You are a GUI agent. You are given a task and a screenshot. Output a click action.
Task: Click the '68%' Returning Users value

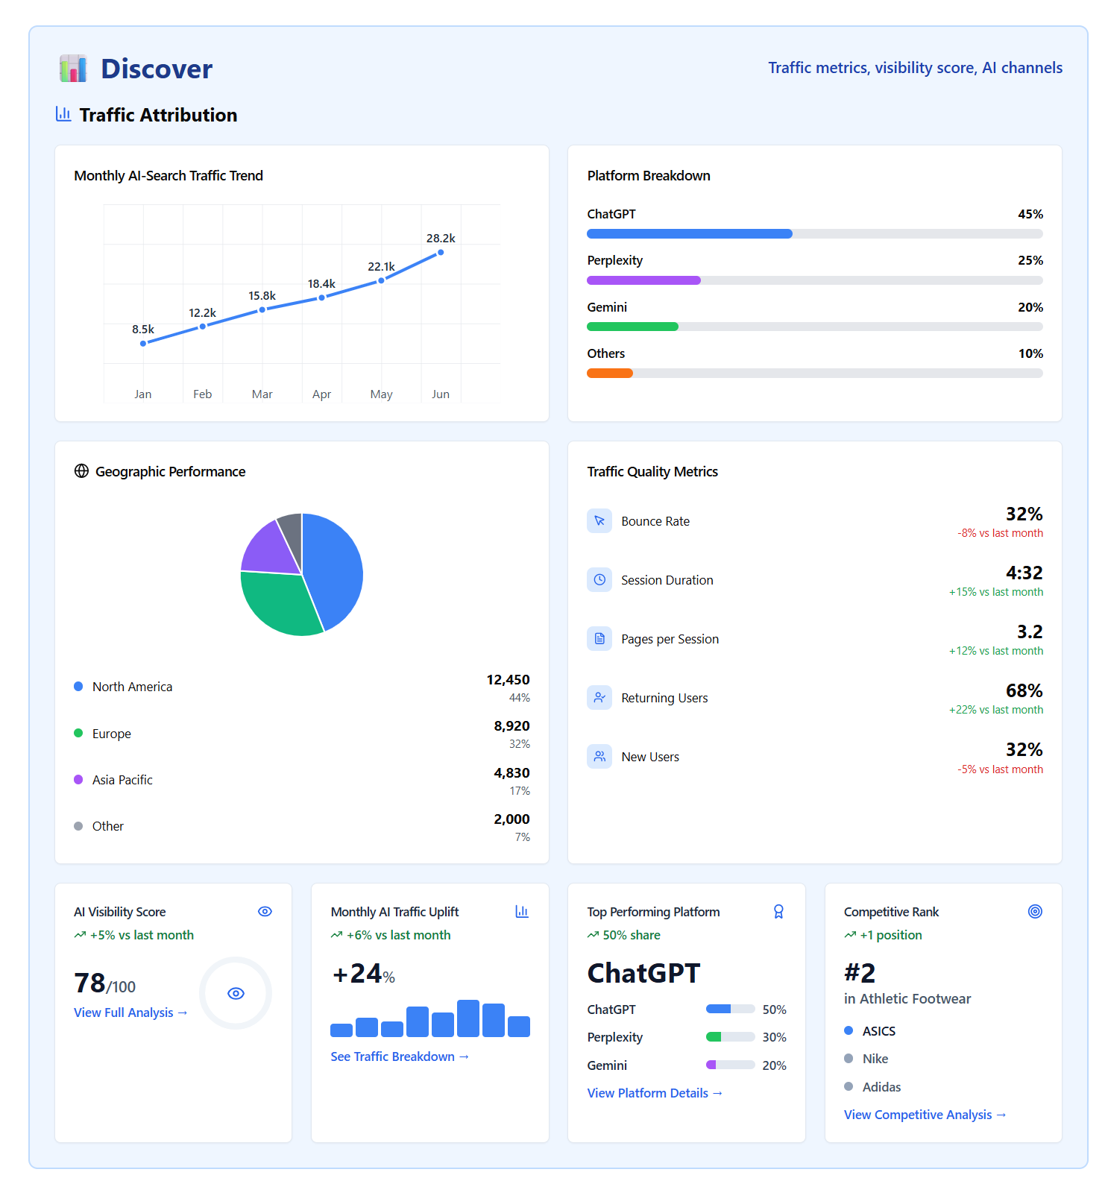(1024, 690)
